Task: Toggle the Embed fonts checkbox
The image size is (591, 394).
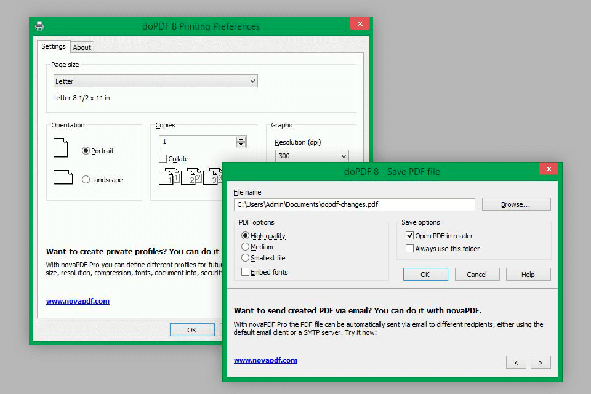Action: (246, 272)
